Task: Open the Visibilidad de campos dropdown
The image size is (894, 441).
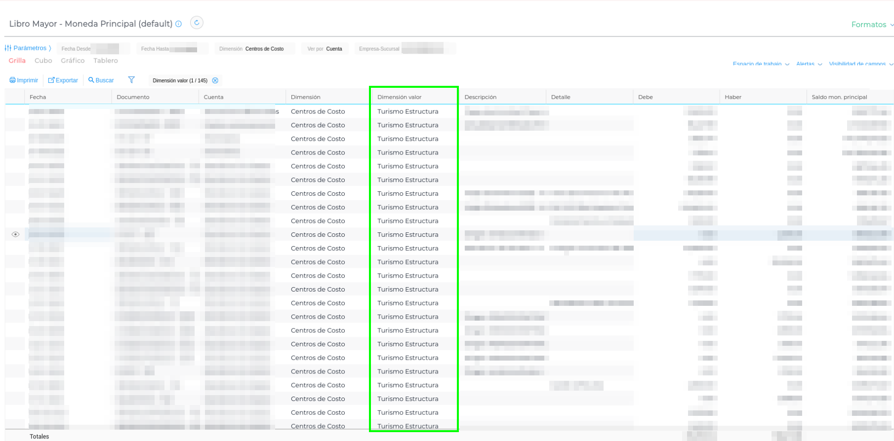Action: pyautogui.click(x=860, y=64)
